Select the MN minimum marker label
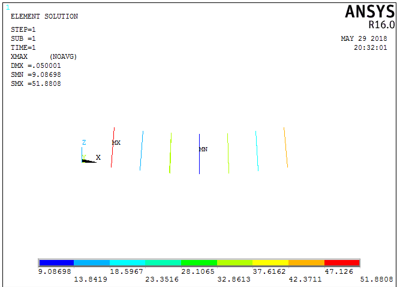This screenshot has height=287, width=397. [x=203, y=150]
